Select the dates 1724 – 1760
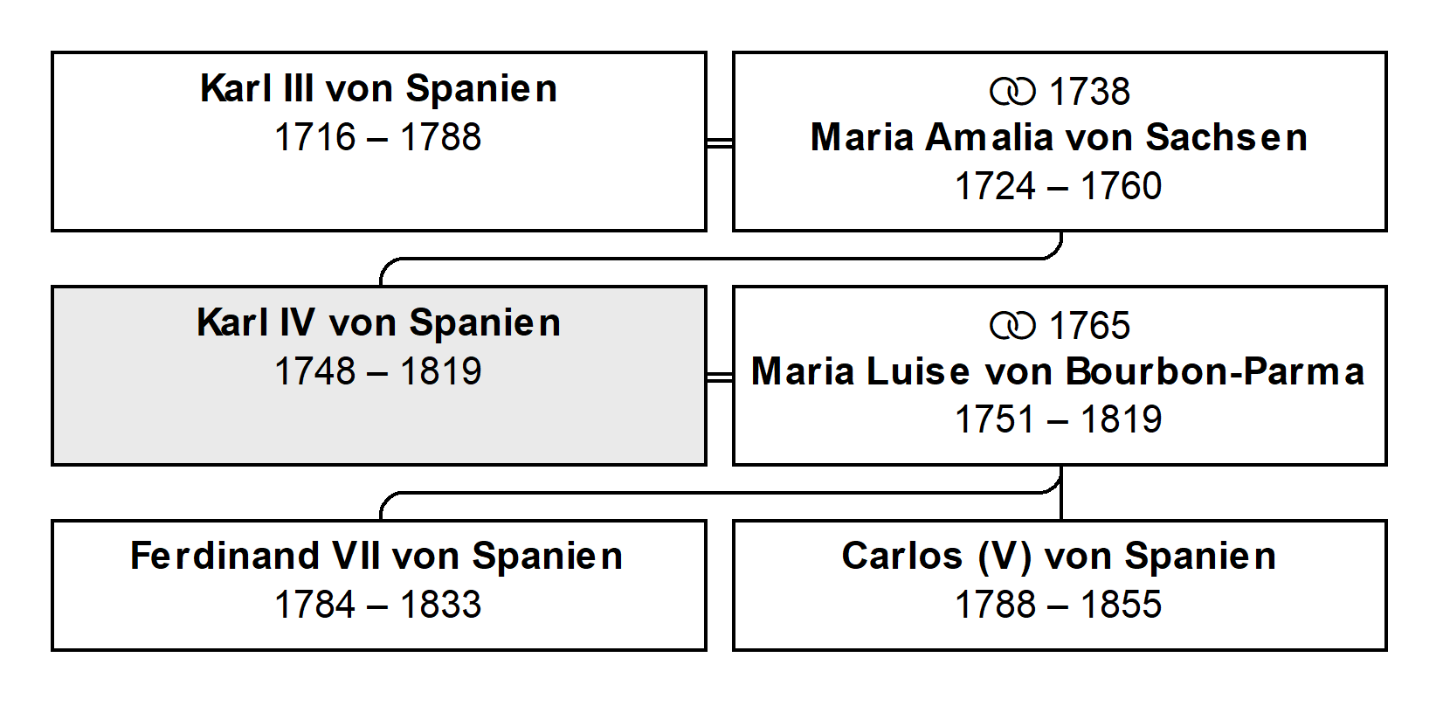The height and width of the screenshot is (706, 1443). tap(1058, 186)
